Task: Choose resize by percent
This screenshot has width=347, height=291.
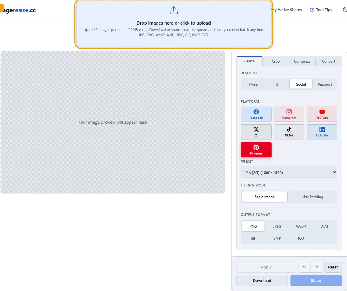Action: (x=277, y=84)
